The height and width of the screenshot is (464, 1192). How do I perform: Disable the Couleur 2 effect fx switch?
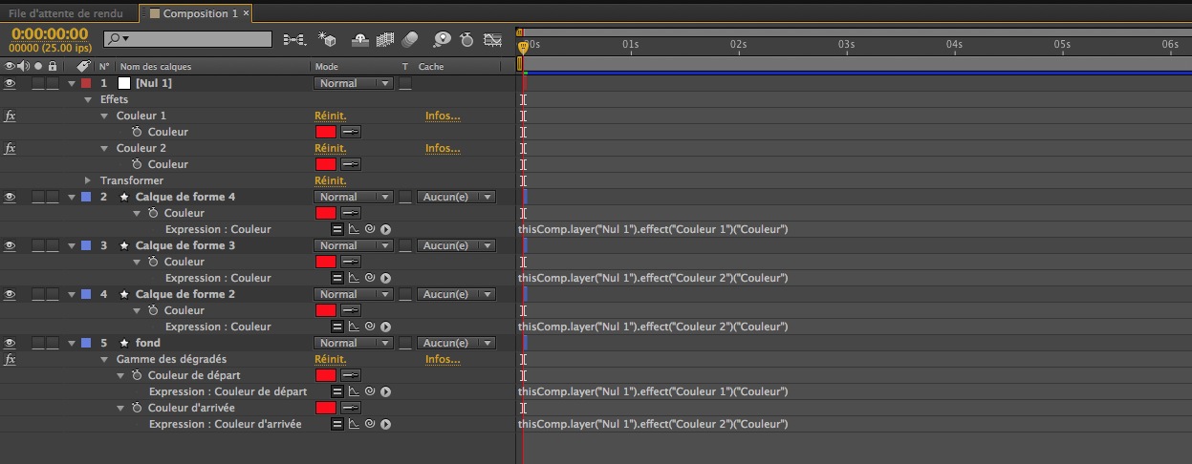tap(11, 148)
